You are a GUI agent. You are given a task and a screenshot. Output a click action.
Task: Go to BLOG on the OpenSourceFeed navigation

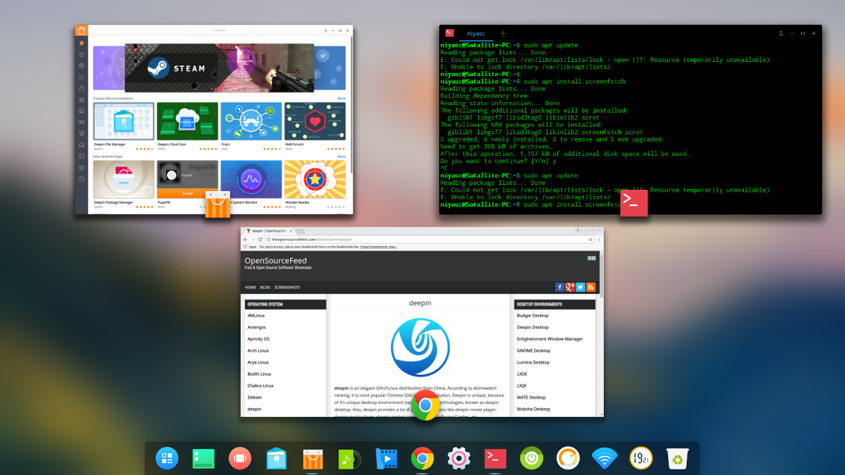(265, 287)
